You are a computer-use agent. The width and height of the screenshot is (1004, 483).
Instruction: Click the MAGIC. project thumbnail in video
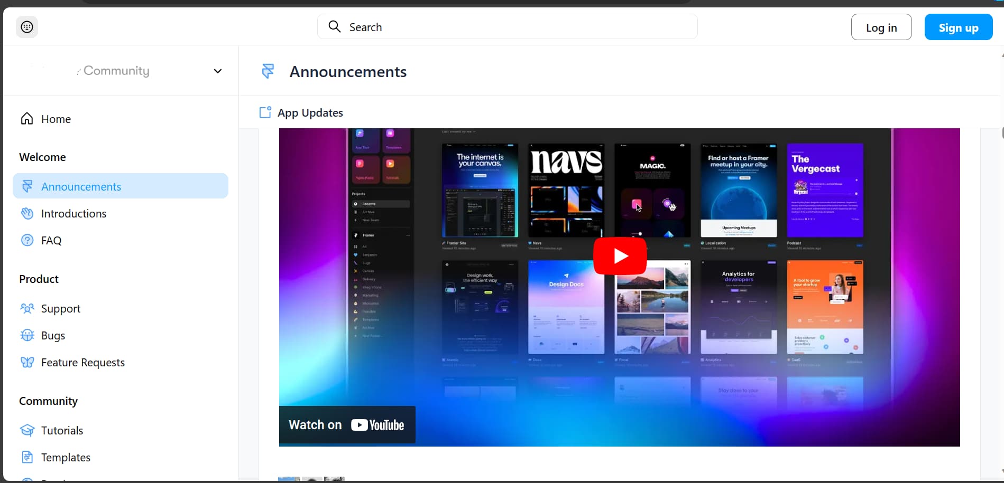[652, 190]
